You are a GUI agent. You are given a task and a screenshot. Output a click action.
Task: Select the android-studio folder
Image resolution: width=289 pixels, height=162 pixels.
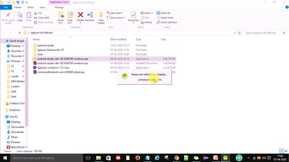[x=46, y=45]
